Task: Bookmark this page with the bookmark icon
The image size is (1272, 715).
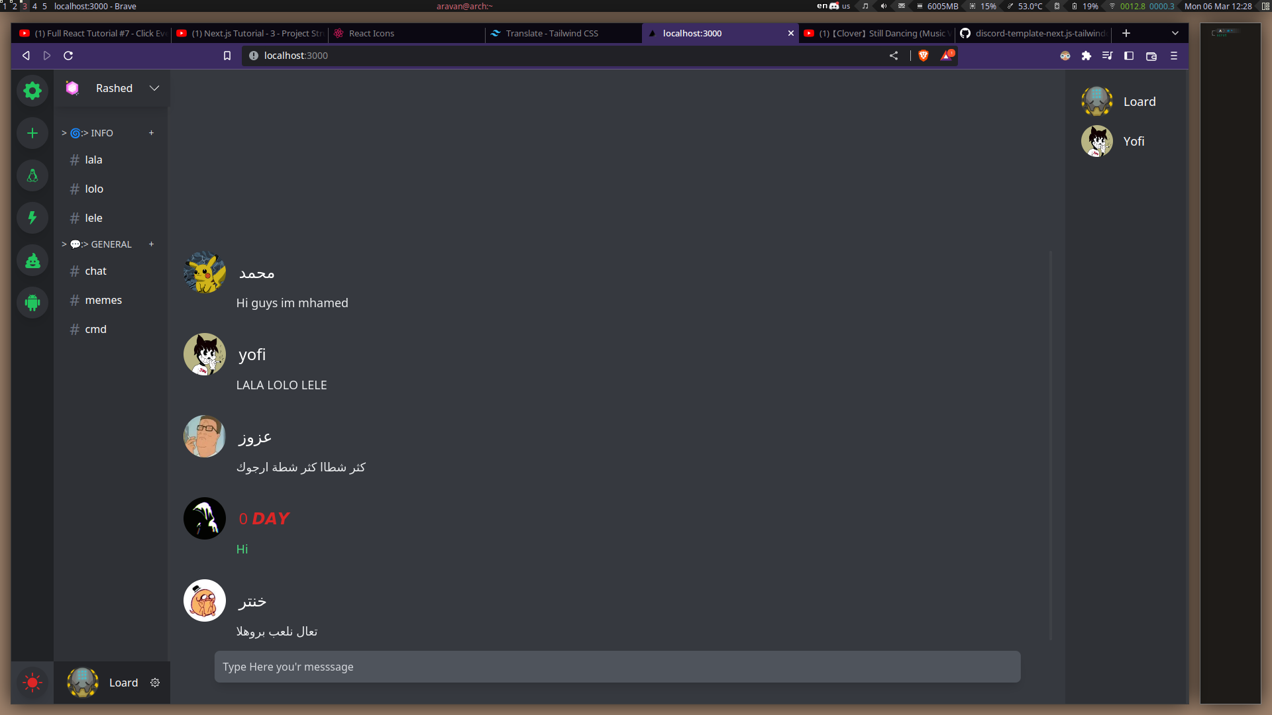Action: tap(227, 56)
